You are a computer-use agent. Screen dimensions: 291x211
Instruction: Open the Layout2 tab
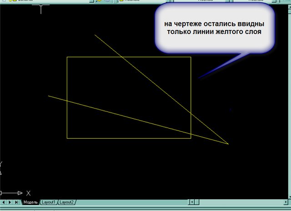66,202
